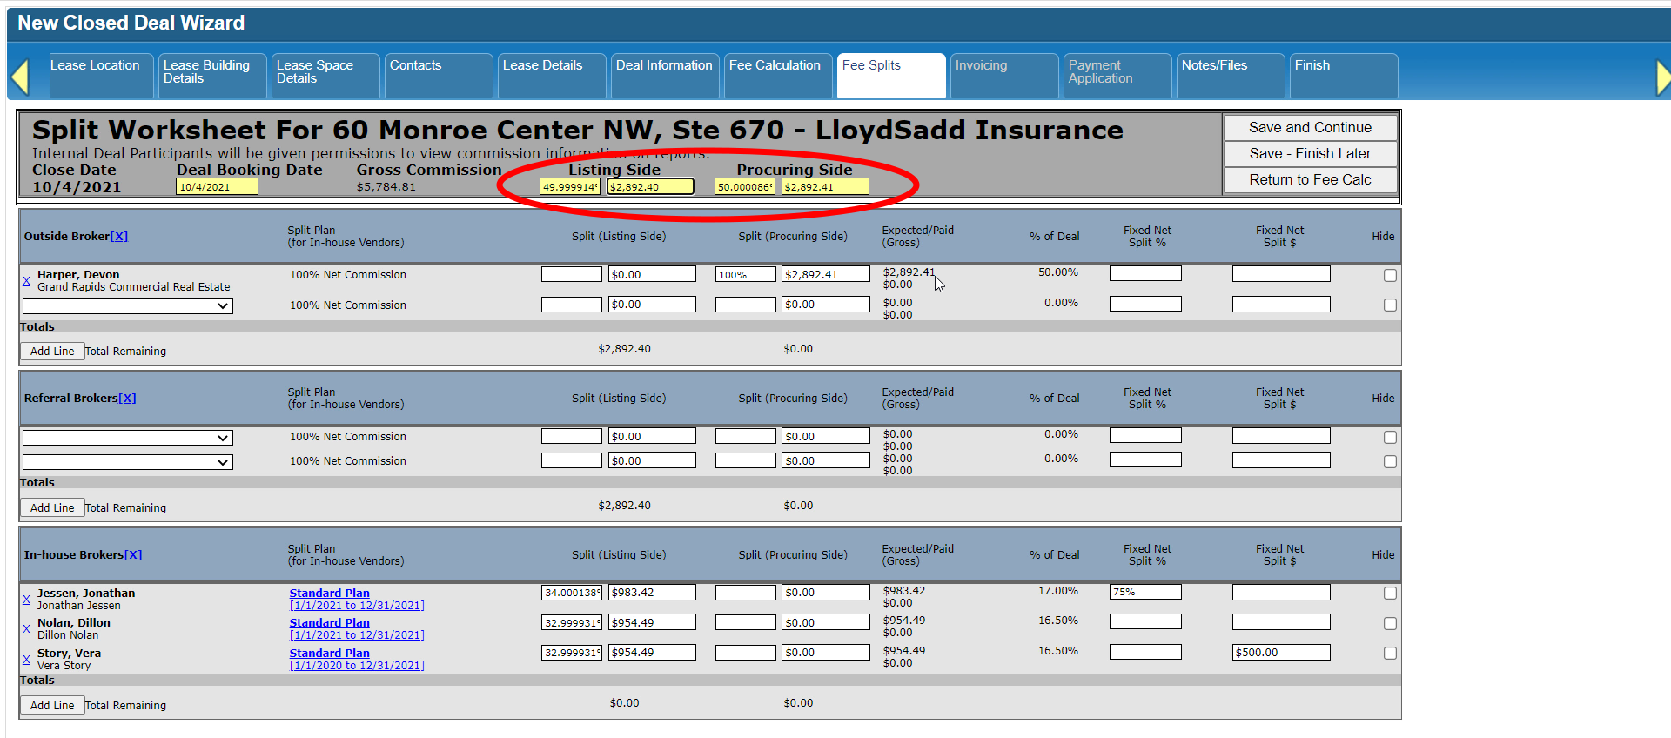Open second Referral Brokers dropdown
The width and height of the screenshot is (1671, 738).
pyautogui.click(x=127, y=463)
